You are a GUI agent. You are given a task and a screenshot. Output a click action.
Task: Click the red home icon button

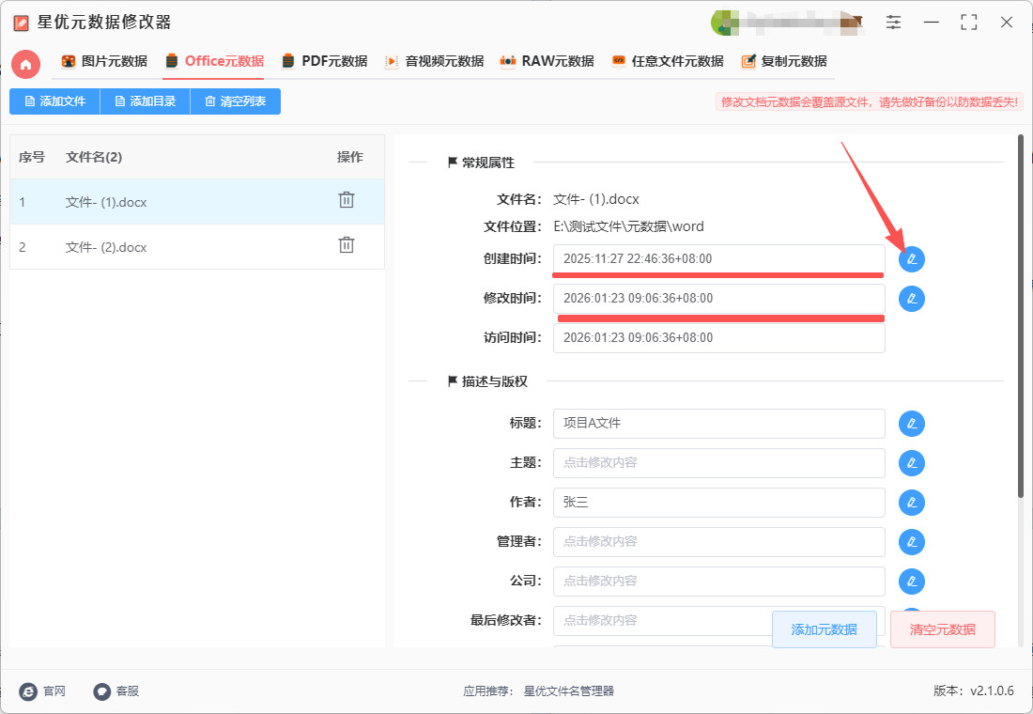coord(25,65)
